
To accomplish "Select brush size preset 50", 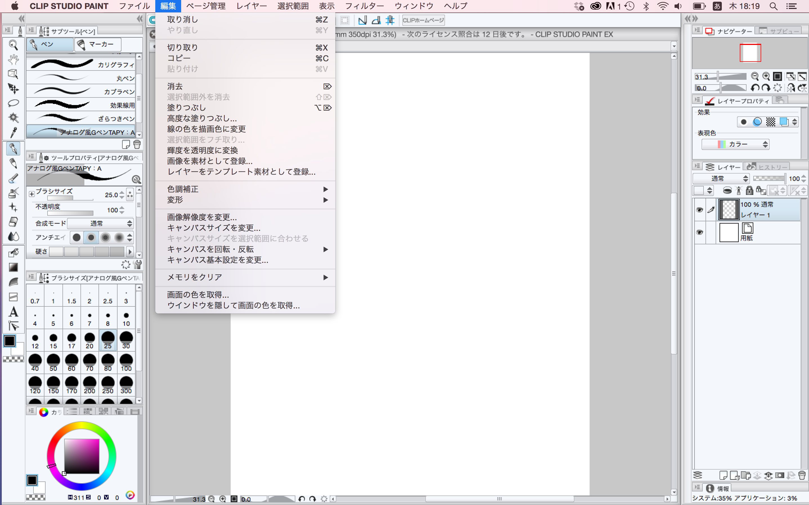I will tap(53, 362).
